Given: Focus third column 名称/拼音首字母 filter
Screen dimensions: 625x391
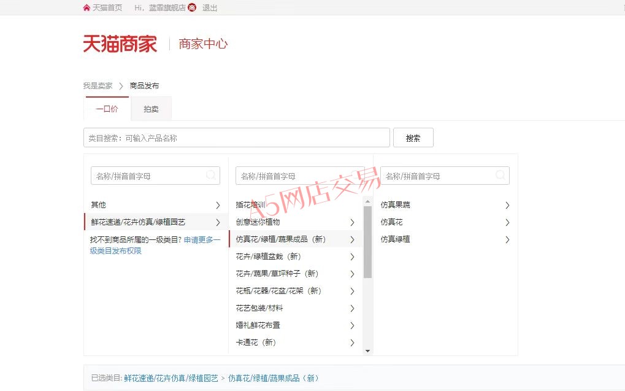Looking at the screenshot, I should [445, 176].
